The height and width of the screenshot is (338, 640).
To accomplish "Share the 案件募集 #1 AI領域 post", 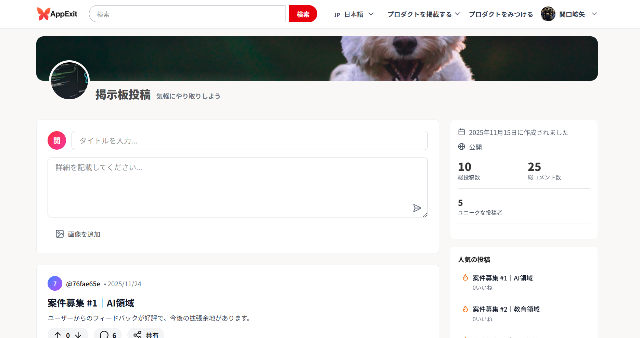I will click(146, 335).
